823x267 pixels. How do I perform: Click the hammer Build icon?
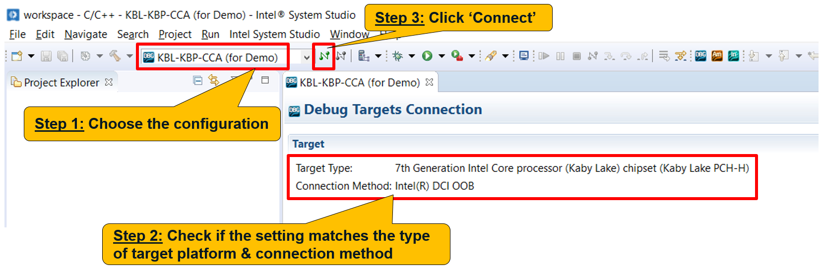tap(115, 55)
